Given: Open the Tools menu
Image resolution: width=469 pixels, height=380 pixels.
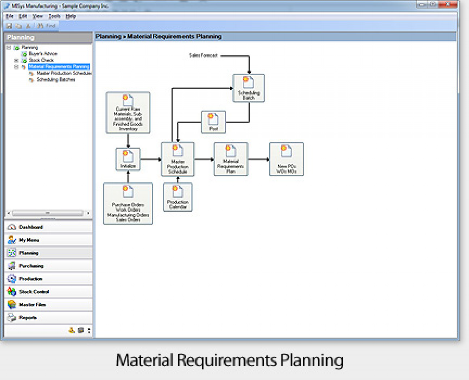Looking at the screenshot, I should tap(54, 16).
